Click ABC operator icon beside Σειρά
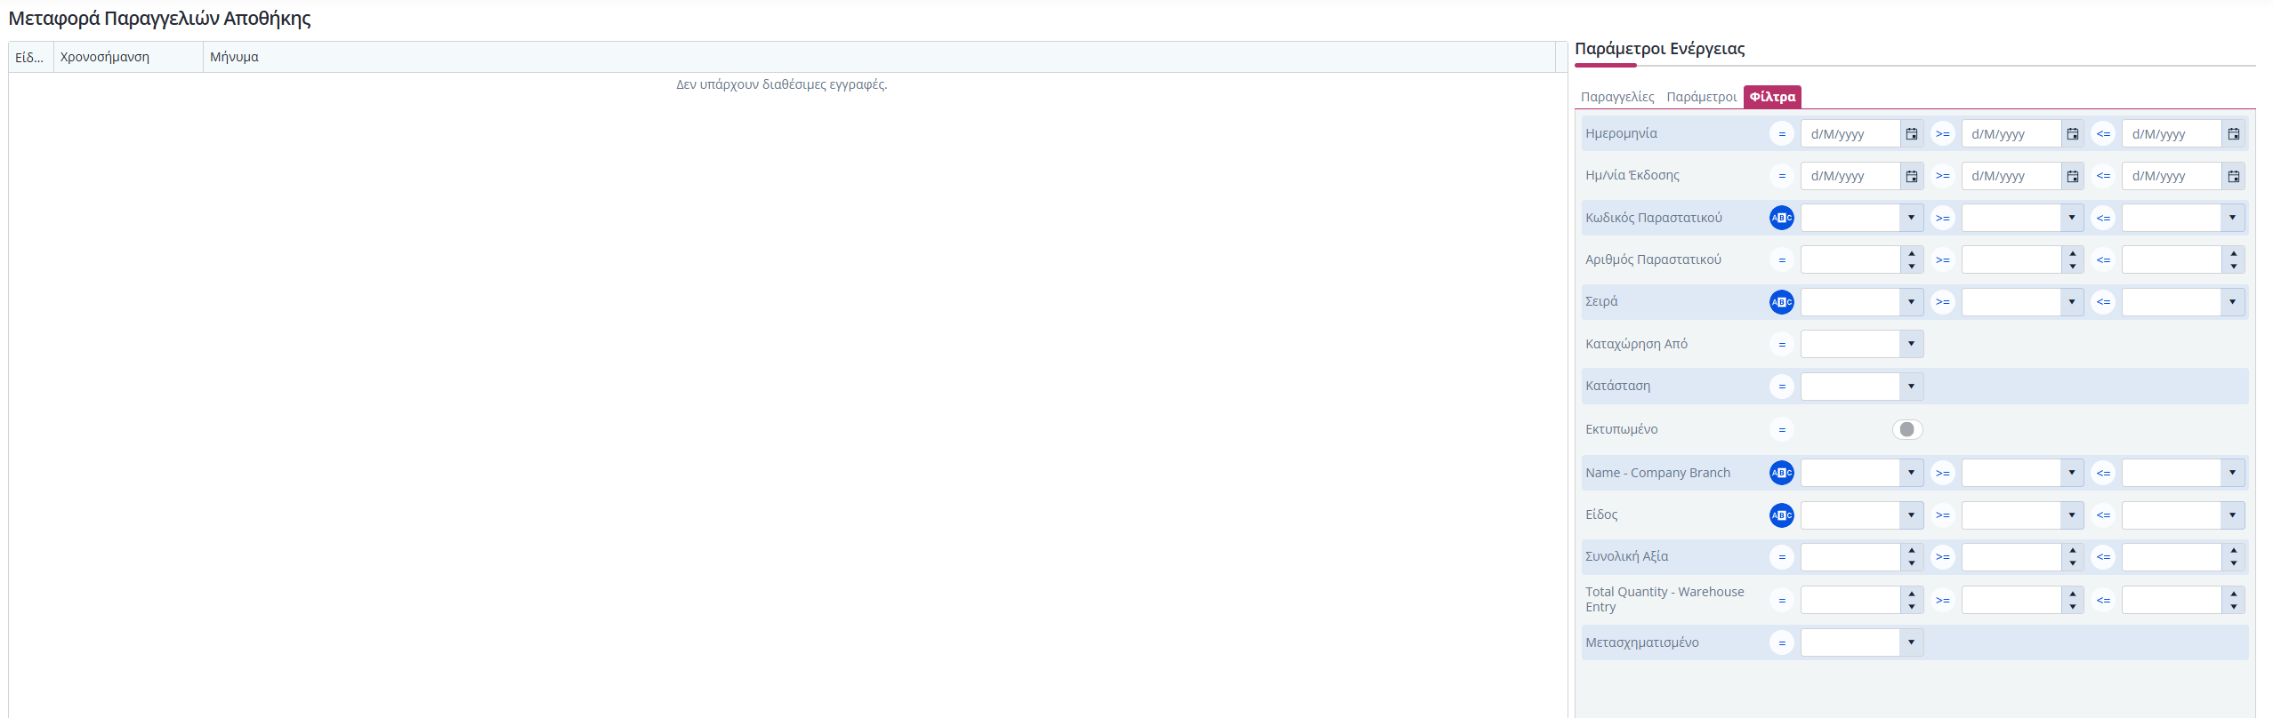2273x718 pixels. point(1781,302)
